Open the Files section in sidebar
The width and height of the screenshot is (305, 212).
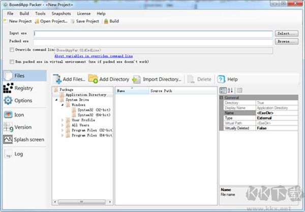pyautogui.click(x=25, y=76)
